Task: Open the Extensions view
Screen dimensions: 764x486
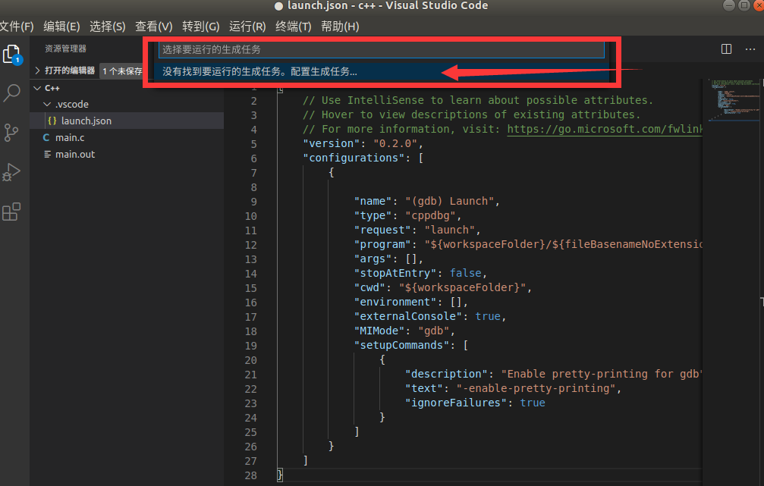Action: click(x=11, y=211)
